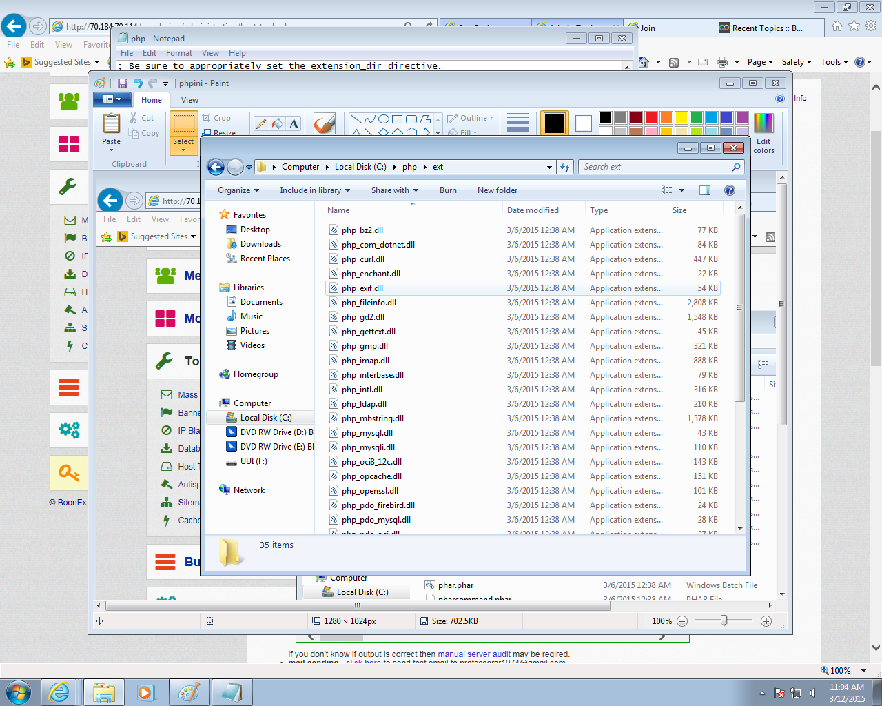Toggle the Explorer preview pane
Image resolution: width=882 pixels, height=706 pixels.
click(x=705, y=190)
